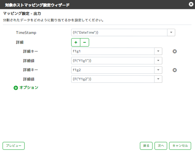Image resolution: width=195 pixels, height=151 pixels.
Task: Click the 対象ホストマッピング設定ウィザード title
Action: pos(37,5)
